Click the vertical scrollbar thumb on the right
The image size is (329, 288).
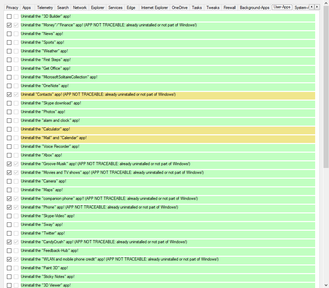[x=326, y=86]
